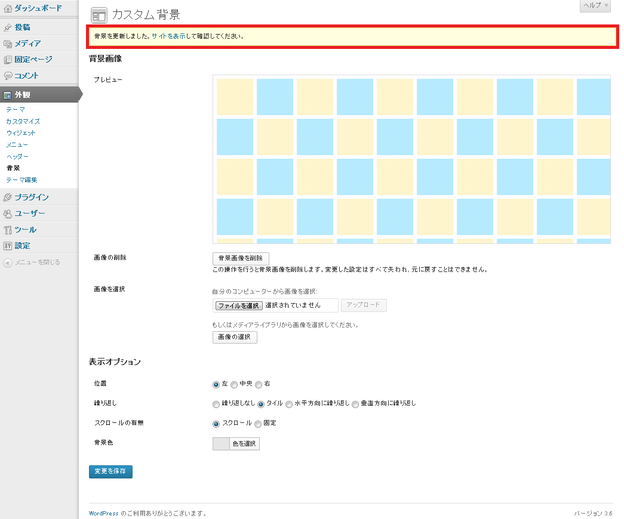Click the Users icon in sidebar
This screenshot has width=624, height=519.
click(8, 214)
